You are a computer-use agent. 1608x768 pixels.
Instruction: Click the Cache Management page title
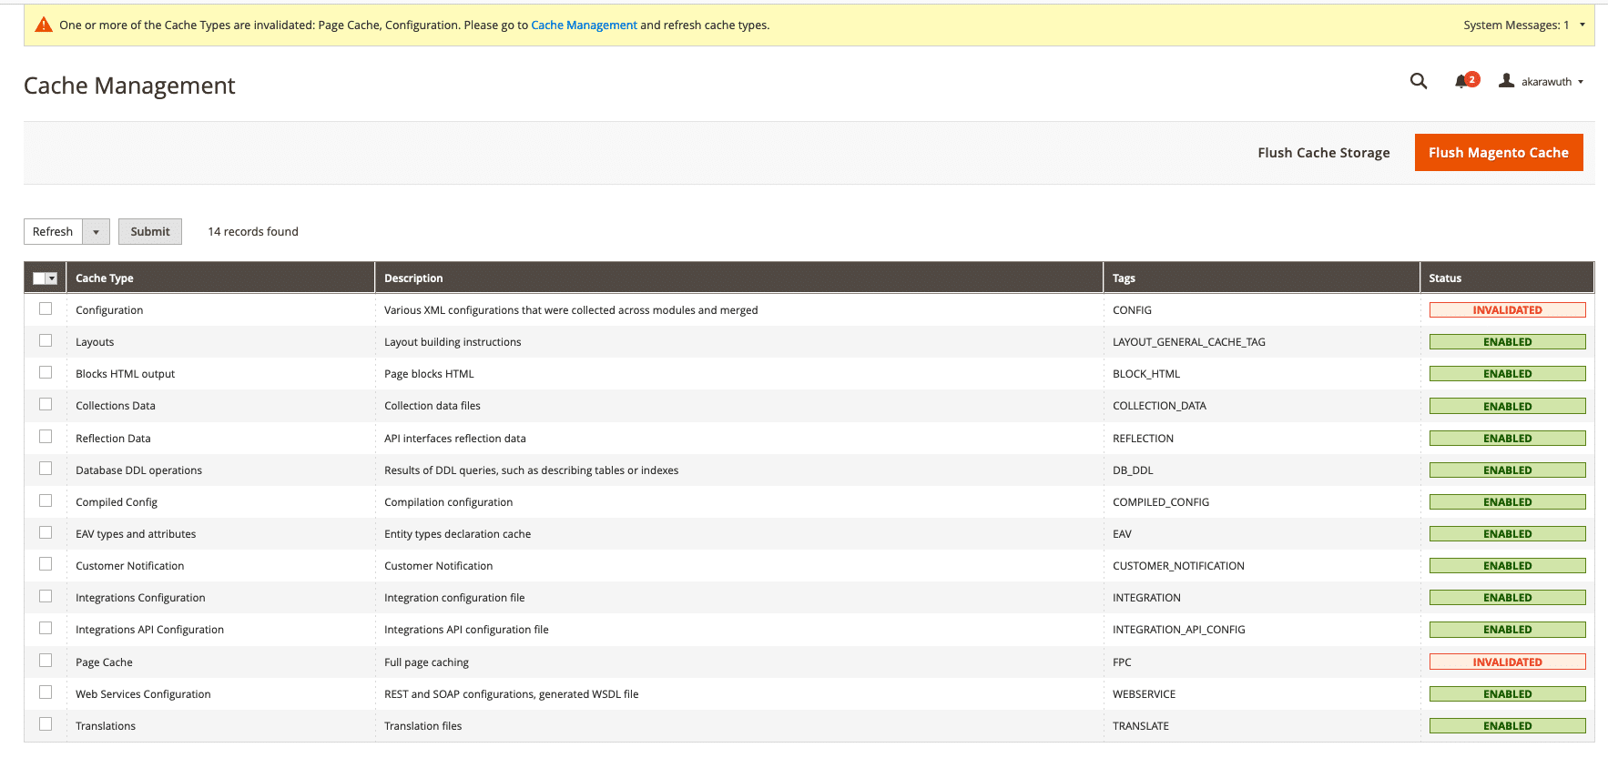pos(129,86)
